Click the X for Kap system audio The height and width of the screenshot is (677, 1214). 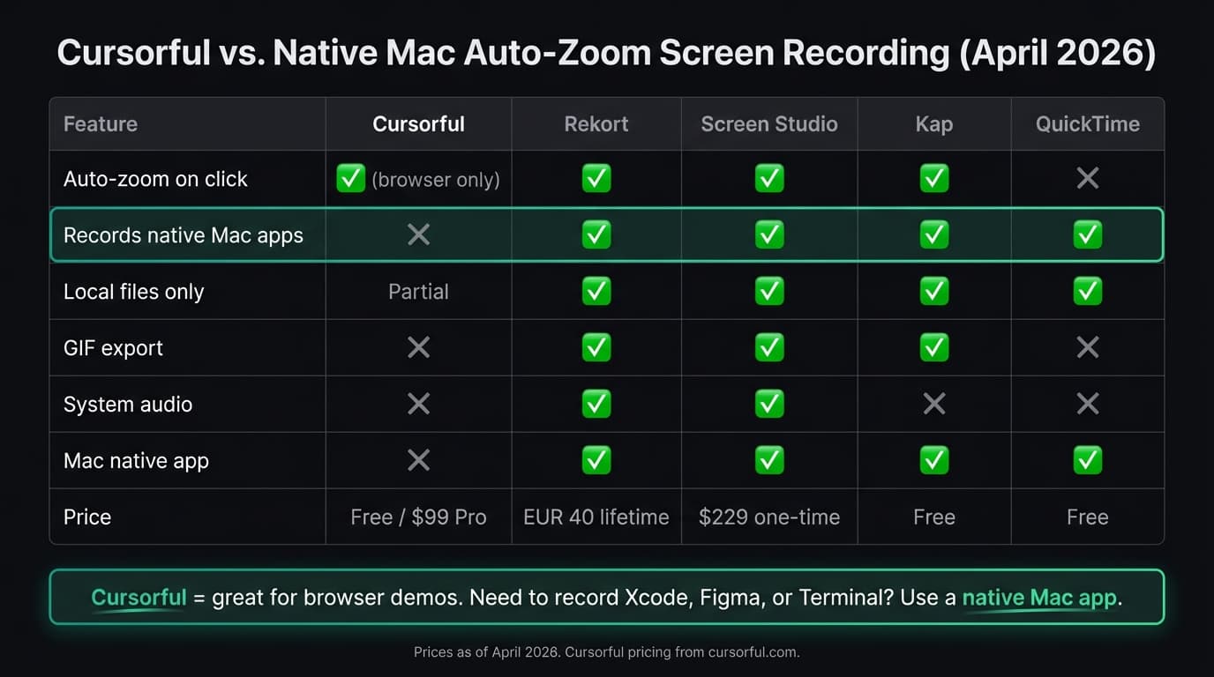point(934,404)
